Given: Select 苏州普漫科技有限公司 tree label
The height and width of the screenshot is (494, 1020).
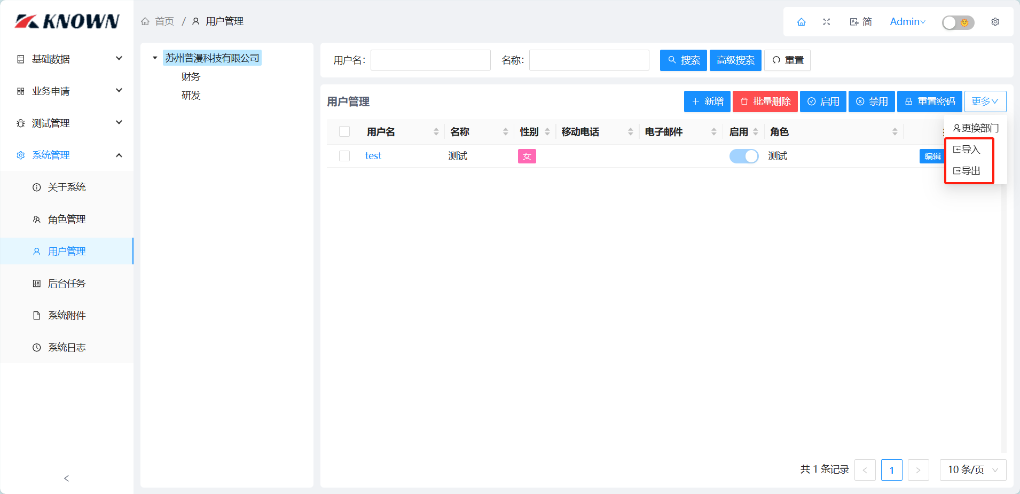Looking at the screenshot, I should pos(212,58).
